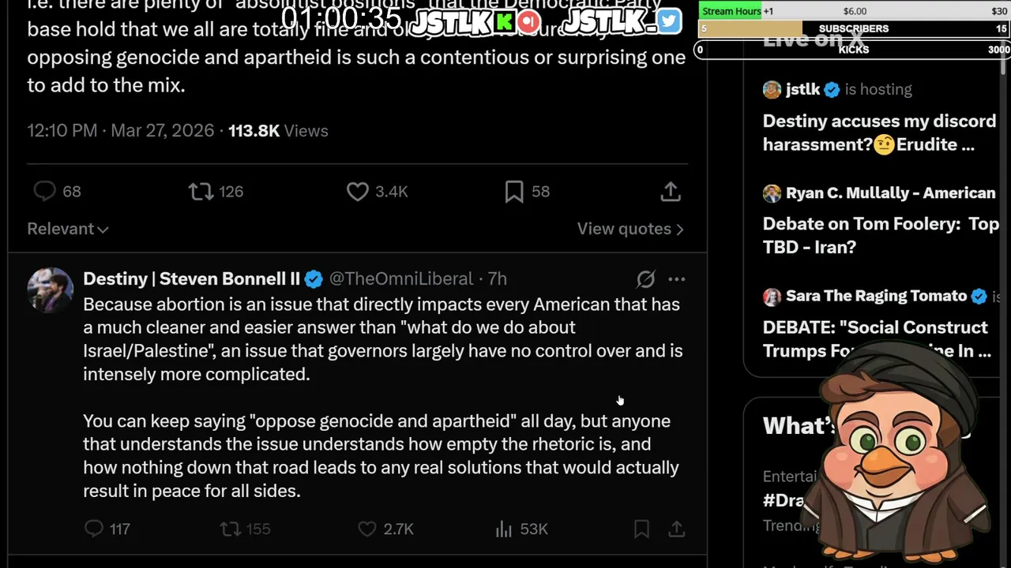
Task: Click reply icon on main tweet
Action: pos(45,192)
